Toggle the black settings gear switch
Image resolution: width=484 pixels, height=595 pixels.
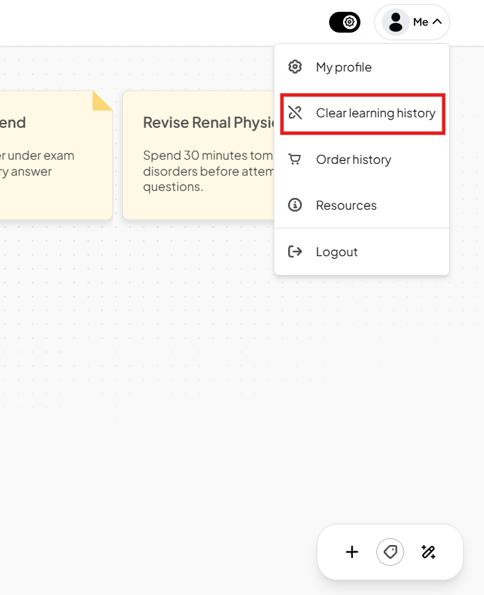(344, 22)
